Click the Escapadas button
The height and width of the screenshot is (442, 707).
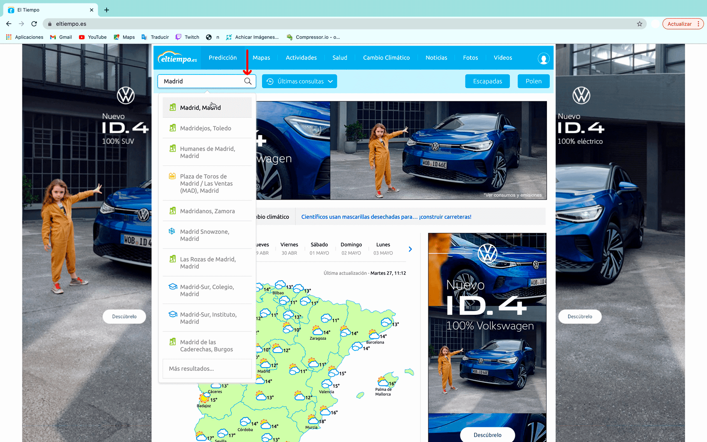coord(487,81)
